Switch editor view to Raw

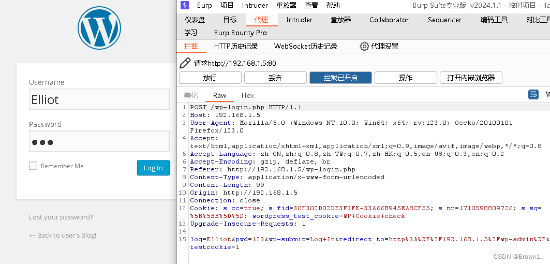(219, 95)
